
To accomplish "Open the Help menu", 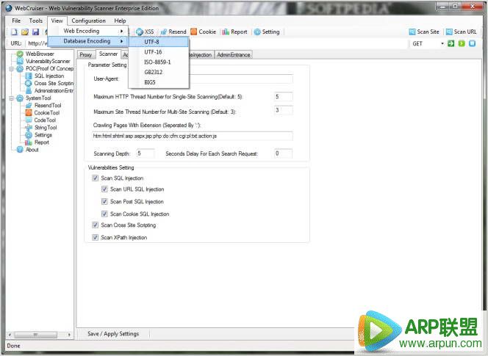I will (x=120, y=21).
